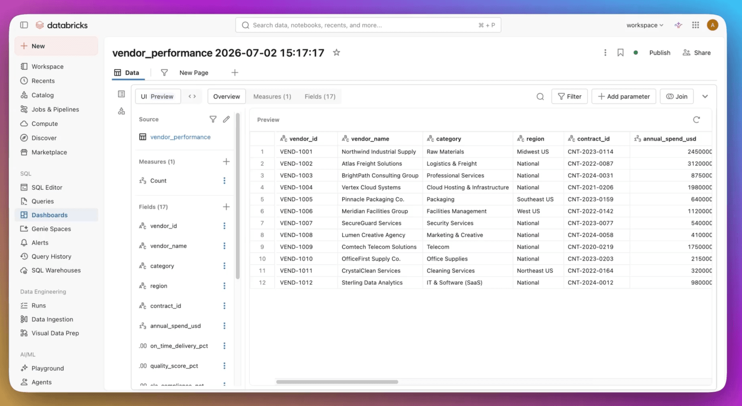Open the workspace dropdown
The image size is (742, 406).
click(x=645, y=25)
